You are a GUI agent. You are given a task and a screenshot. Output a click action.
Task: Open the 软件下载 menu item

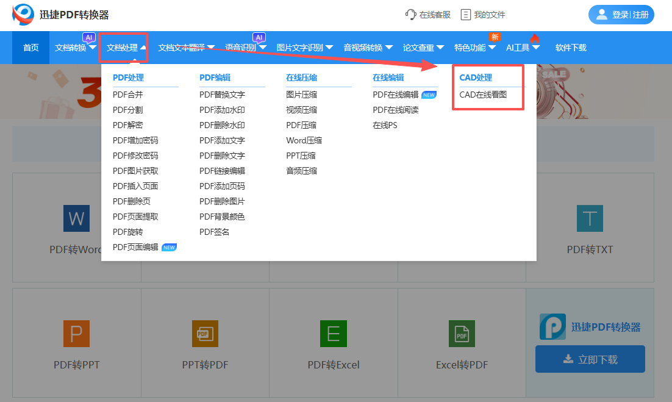pyautogui.click(x=570, y=48)
